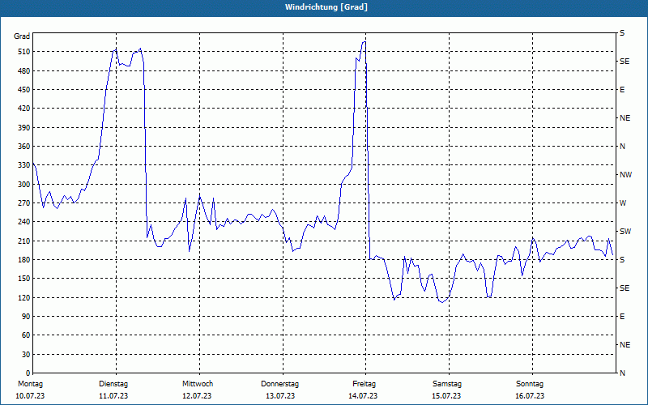Click the 'SE' compass label beside the 495 level
The width and height of the screenshot is (648, 405).
[x=625, y=62]
